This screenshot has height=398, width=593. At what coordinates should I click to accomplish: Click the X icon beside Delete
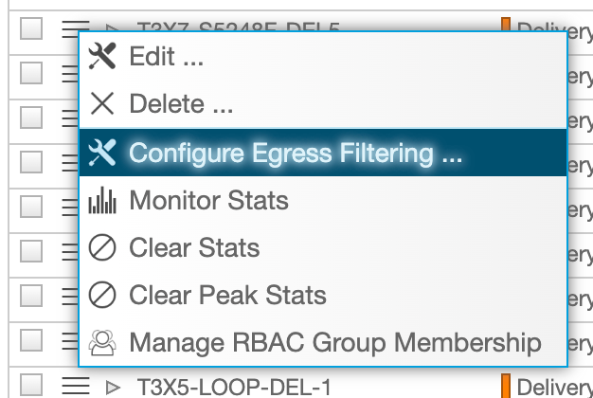click(102, 103)
